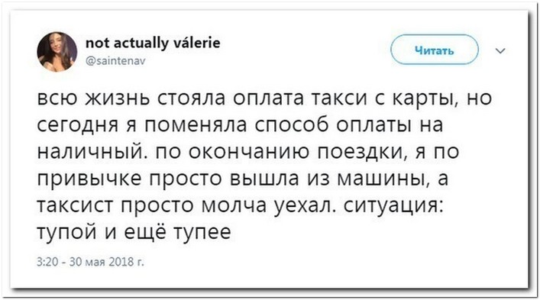Click the word "жизнь" in the first line
Screen dimensions: 540x300
tap(118, 98)
